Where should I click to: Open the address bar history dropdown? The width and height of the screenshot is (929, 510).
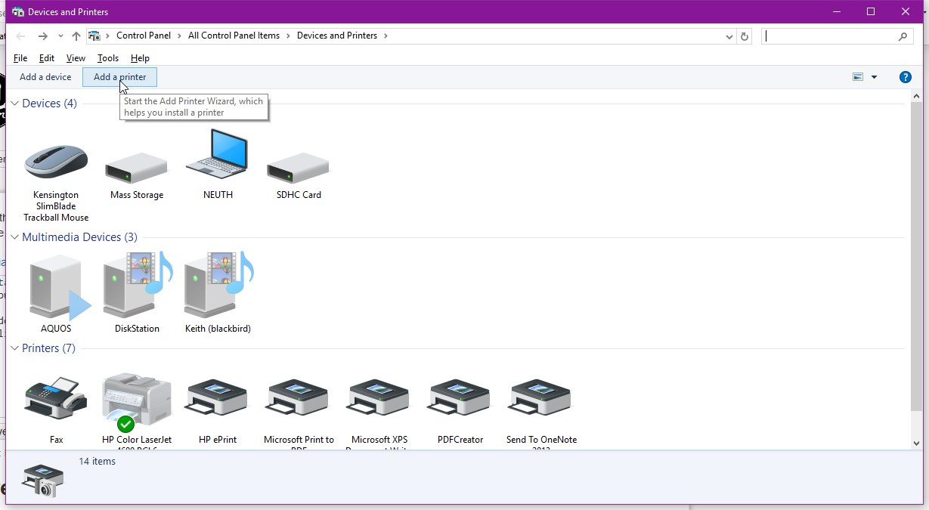pos(729,36)
